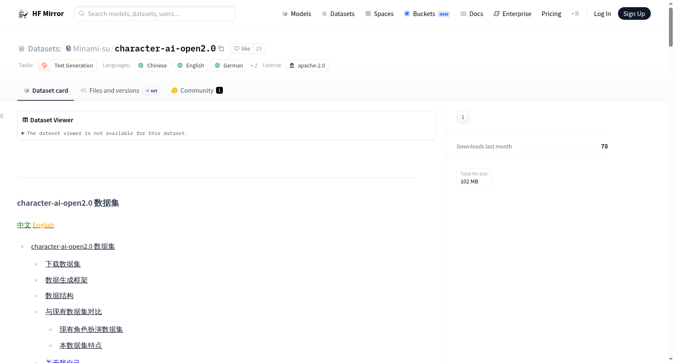Jump to 现有角色扮演数据集 section

(91, 329)
